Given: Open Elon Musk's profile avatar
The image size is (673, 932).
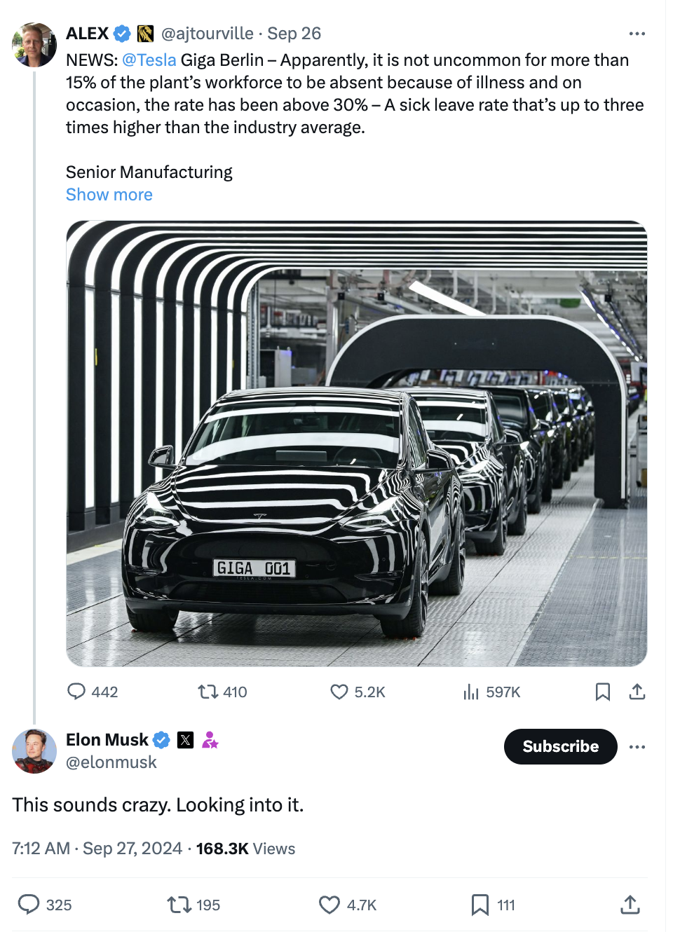Looking at the screenshot, I should click(34, 751).
